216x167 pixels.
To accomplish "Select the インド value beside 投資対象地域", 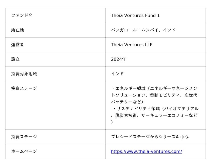I will (117, 74).
